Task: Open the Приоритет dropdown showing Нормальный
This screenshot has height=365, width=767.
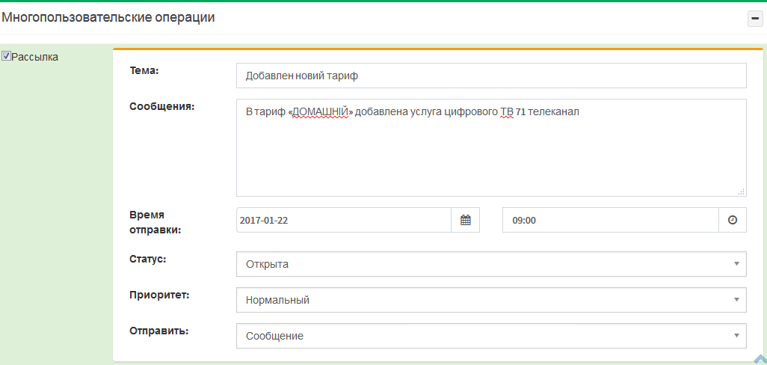Action: 490,300
